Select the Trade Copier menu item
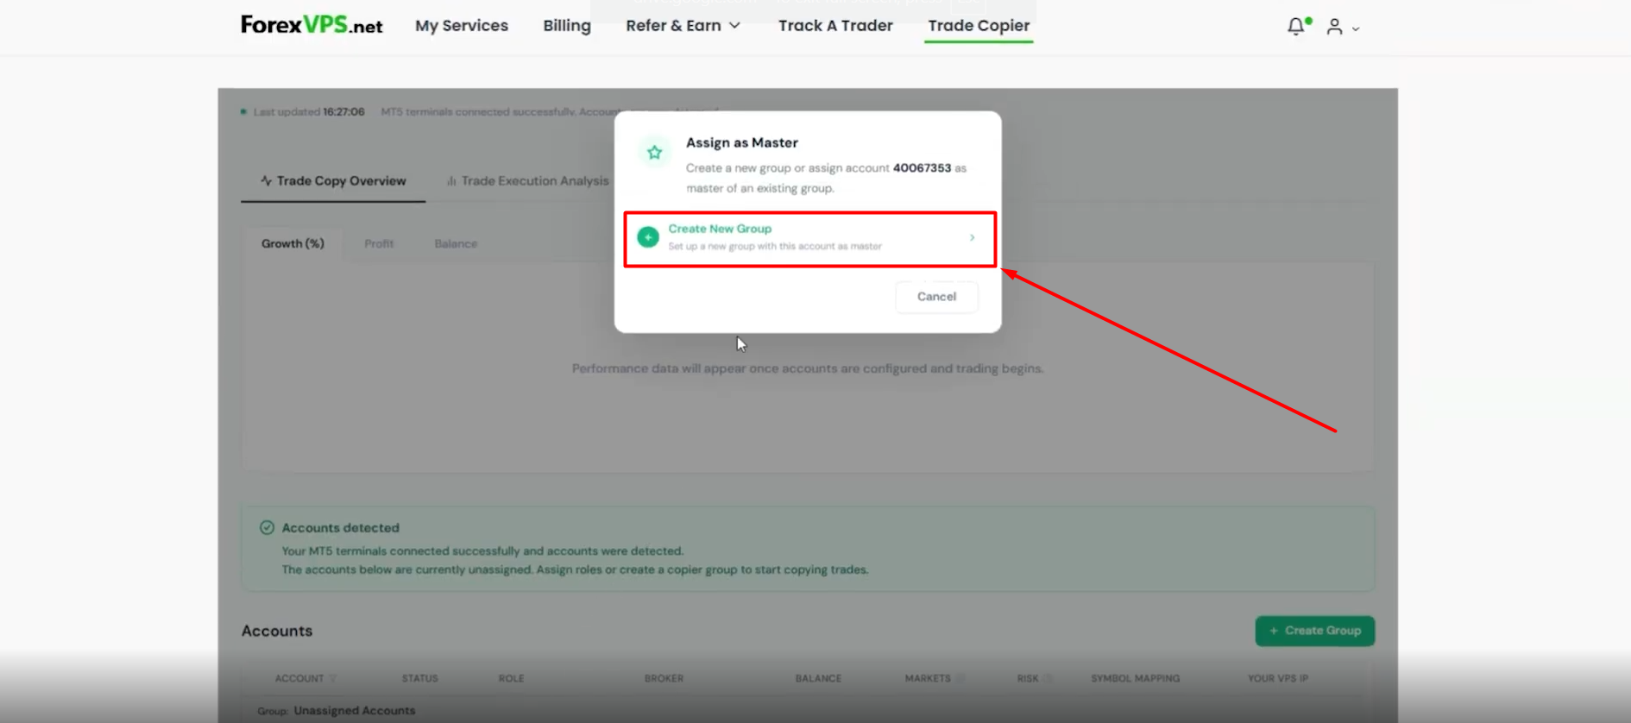The width and height of the screenshot is (1631, 723). point(979,26)
